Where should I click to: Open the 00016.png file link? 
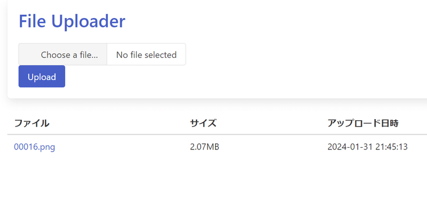(34, 147)
